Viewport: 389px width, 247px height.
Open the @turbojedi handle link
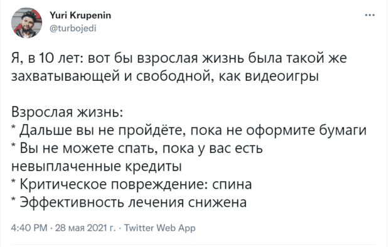pyautogui.click(x=73, y=28)
